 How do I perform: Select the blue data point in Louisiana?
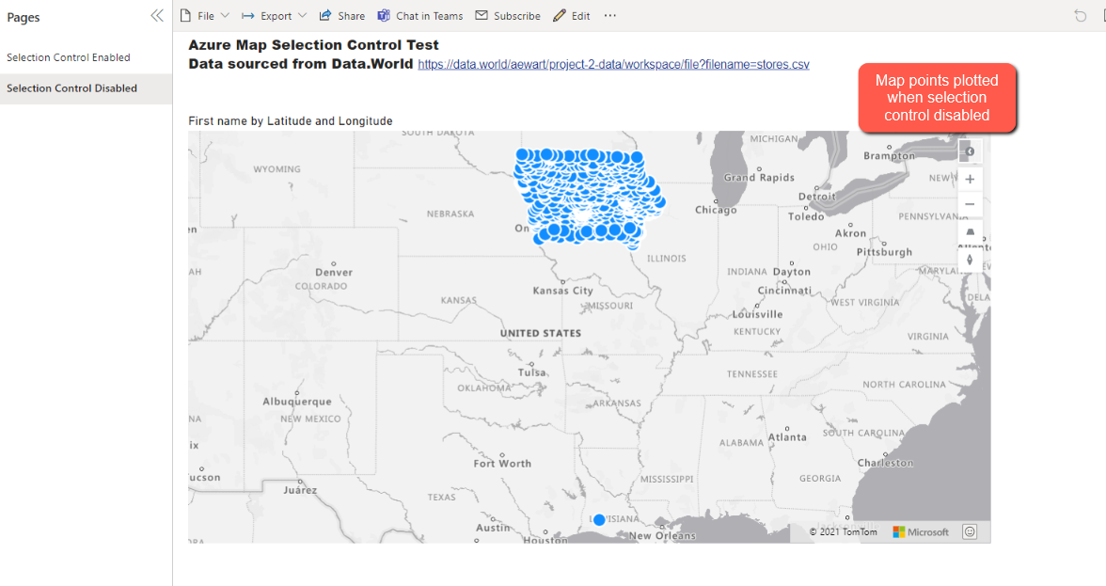tap(599, 520)
